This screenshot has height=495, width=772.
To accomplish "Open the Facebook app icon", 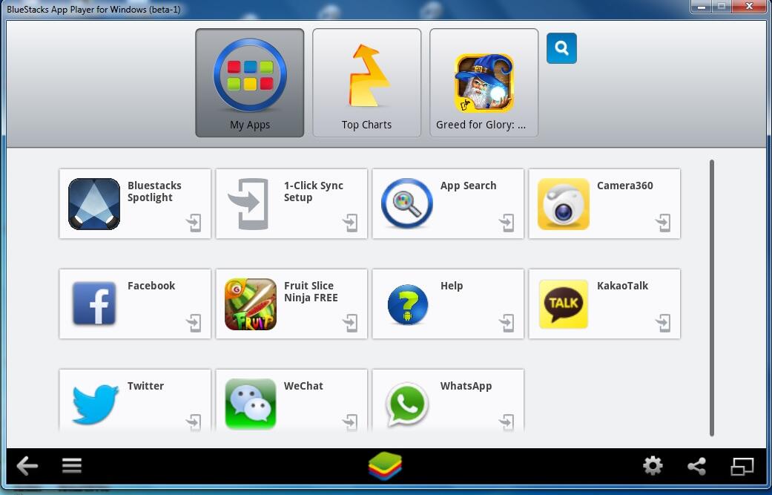I will click(x=94, y=304).
